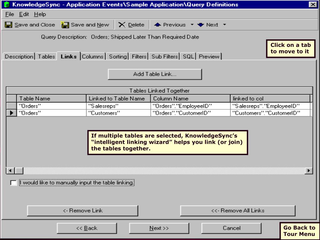Click the "Customers" table cell
The width and height of the screenshot is (320, 240).
click(118, 113)
